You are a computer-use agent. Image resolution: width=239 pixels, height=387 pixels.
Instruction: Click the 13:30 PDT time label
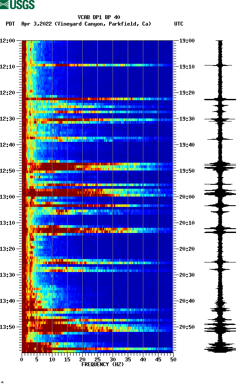coord(7,275)
